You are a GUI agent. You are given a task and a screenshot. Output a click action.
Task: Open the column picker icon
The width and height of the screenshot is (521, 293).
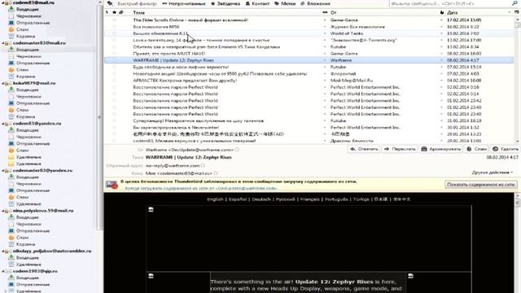(x=517, y=12)
